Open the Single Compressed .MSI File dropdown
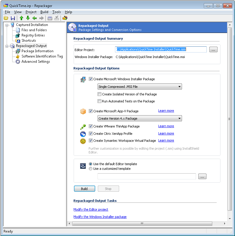 pos(139,87)
